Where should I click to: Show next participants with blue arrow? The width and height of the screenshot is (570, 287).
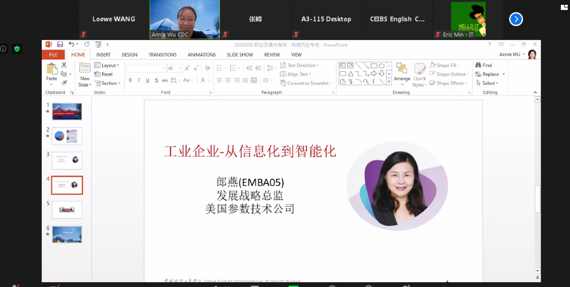point(516,19)
